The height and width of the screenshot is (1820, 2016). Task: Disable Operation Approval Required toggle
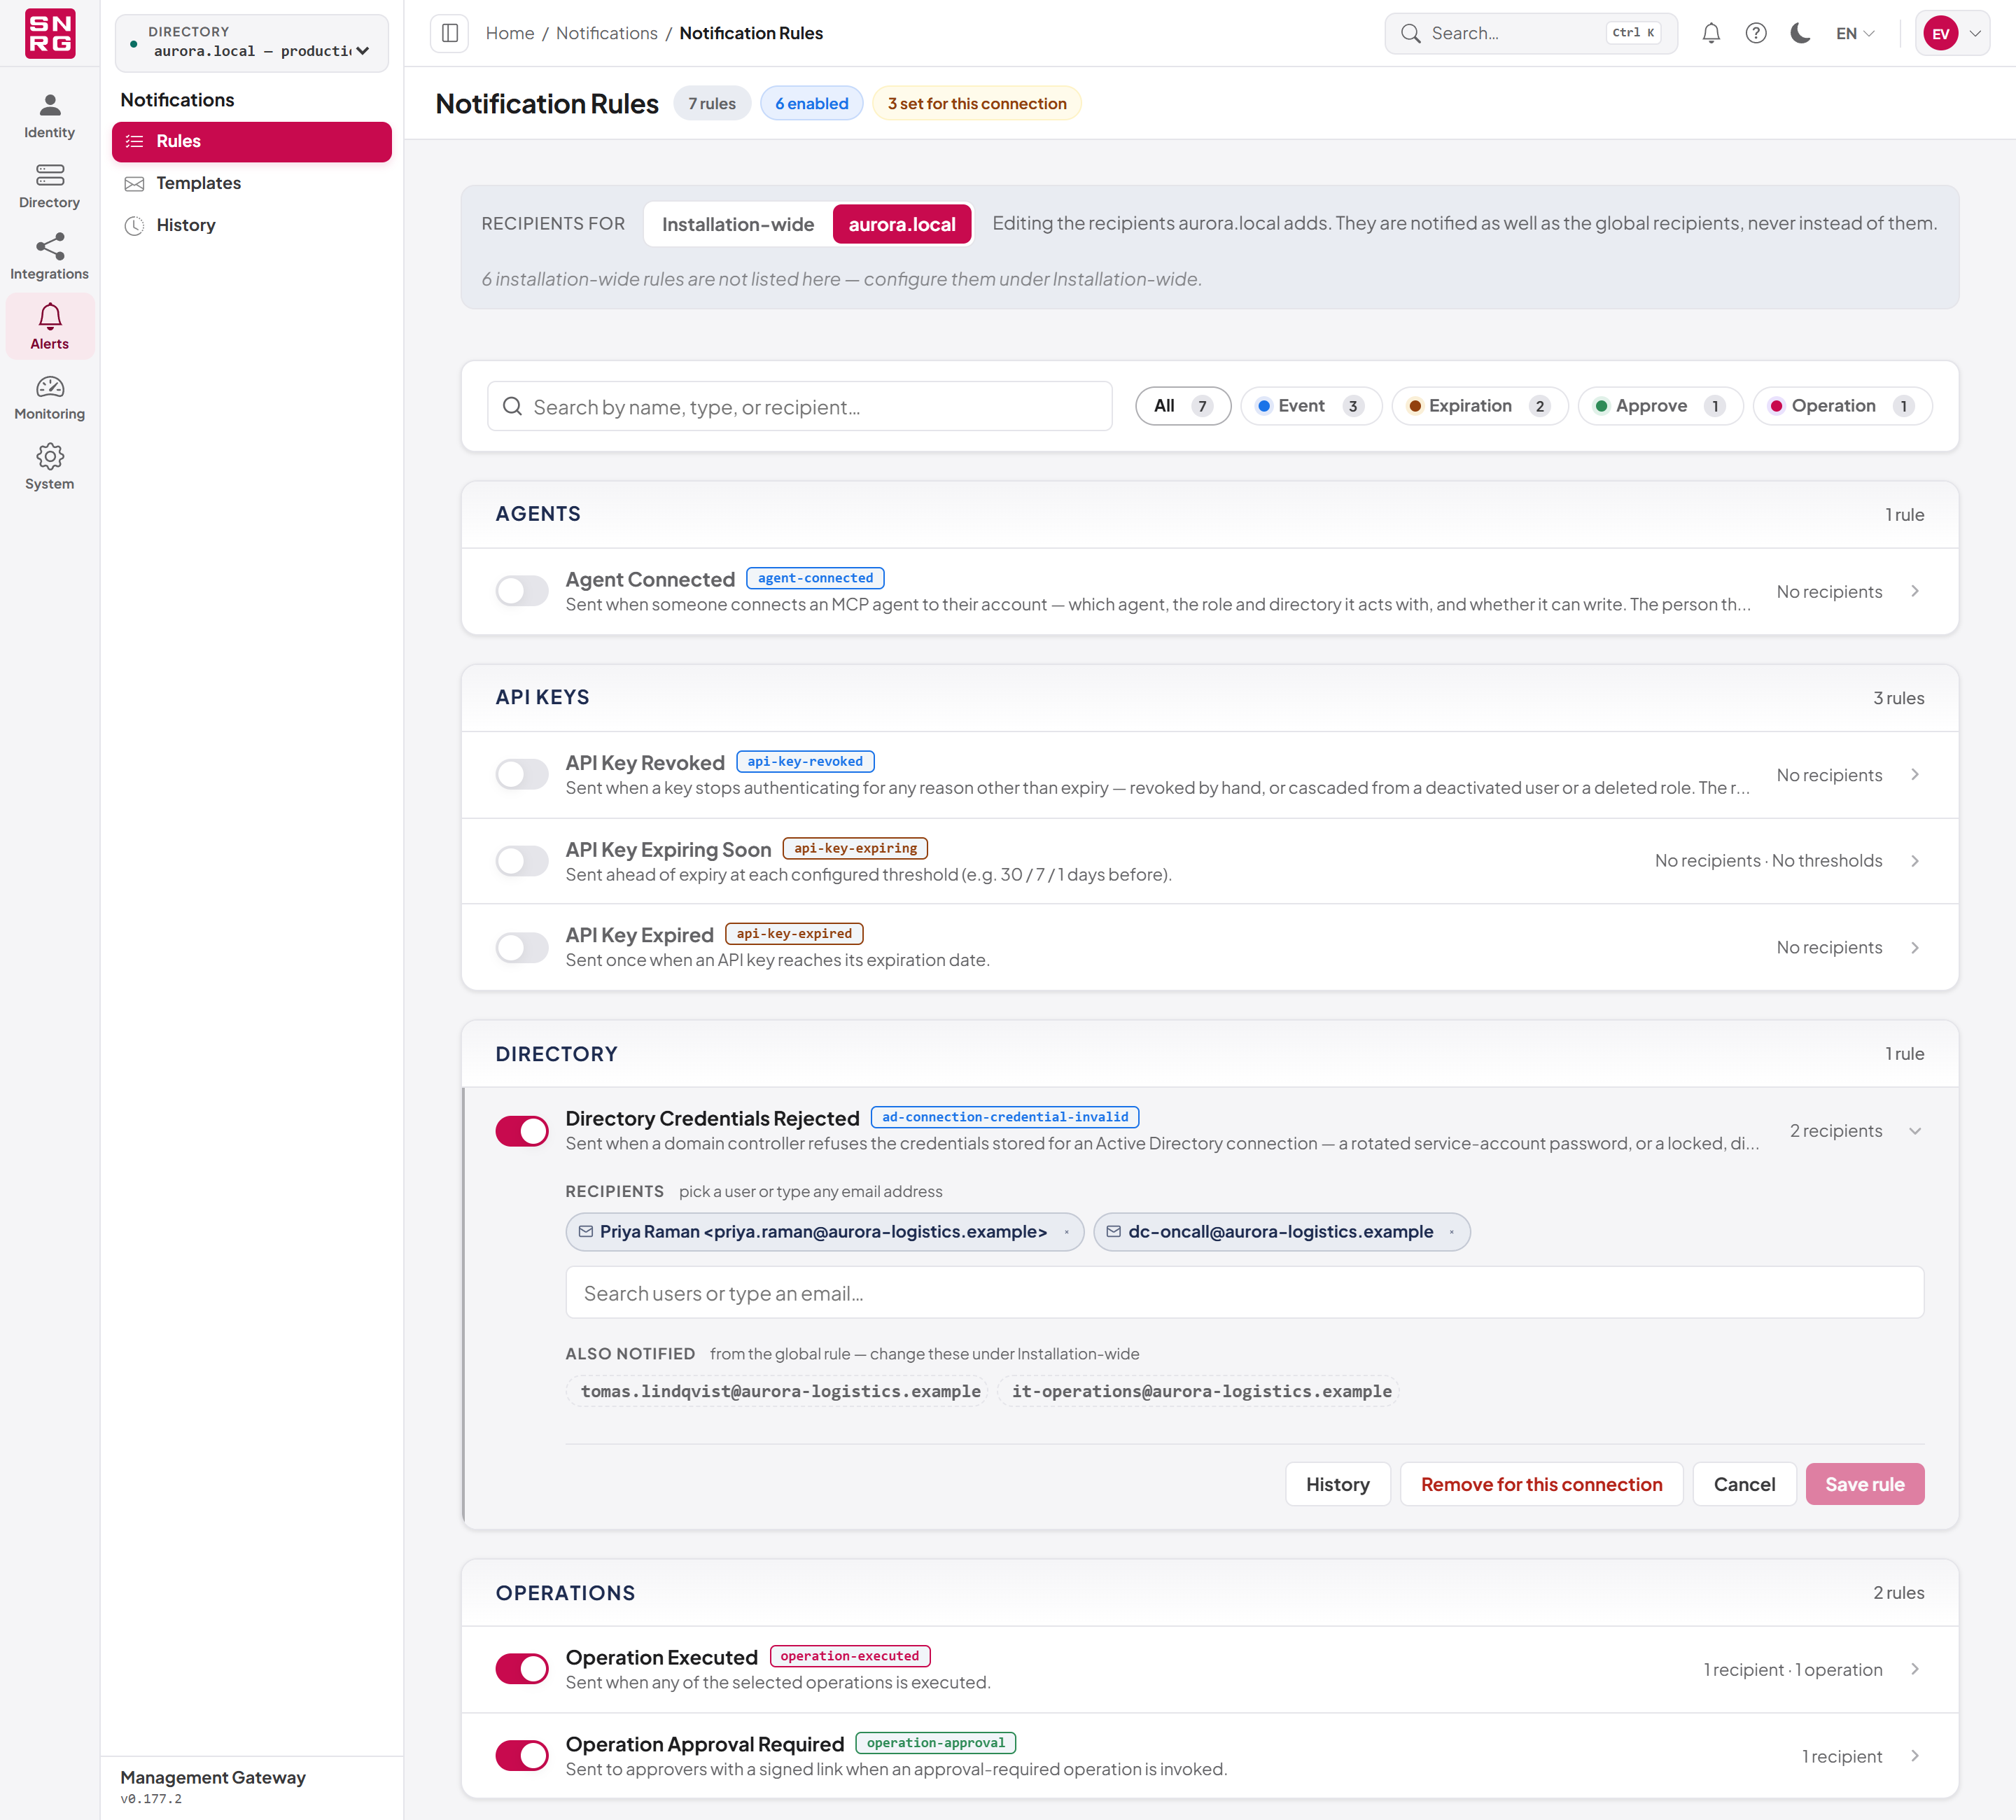(x=522, y=1756)
